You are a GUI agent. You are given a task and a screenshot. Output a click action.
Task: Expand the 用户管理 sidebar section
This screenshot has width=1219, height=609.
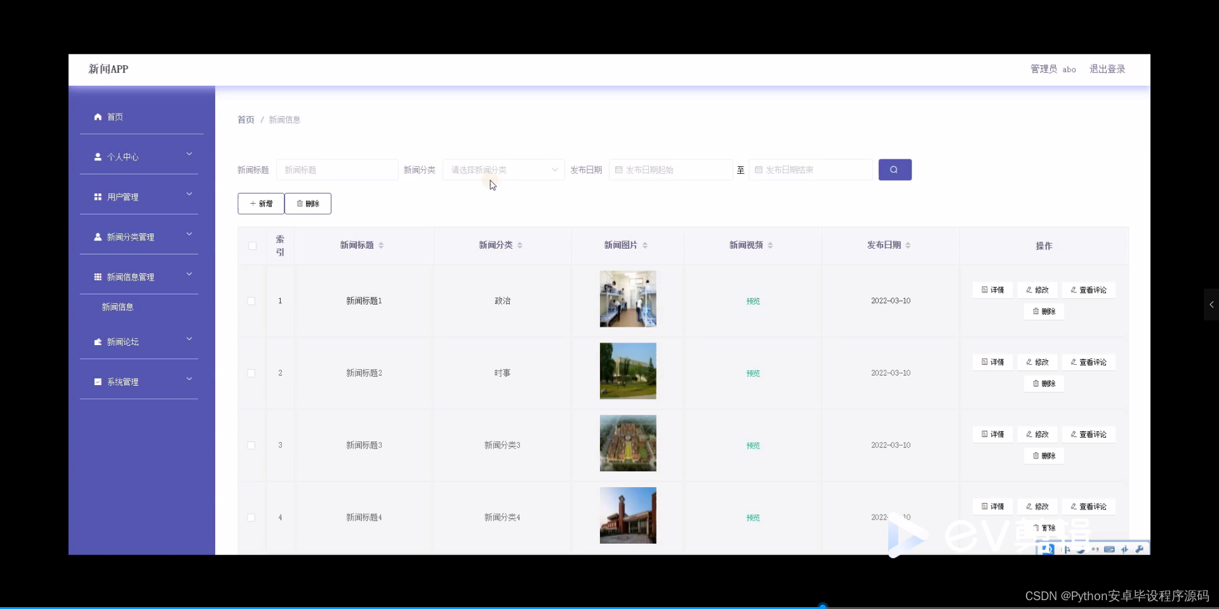pyautogui.click(x=189, y=194)
